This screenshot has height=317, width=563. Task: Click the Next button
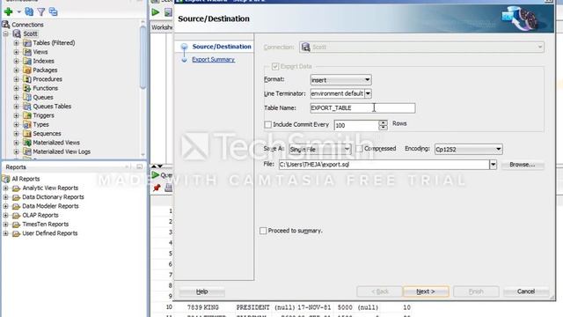click(x=426, y=291)
